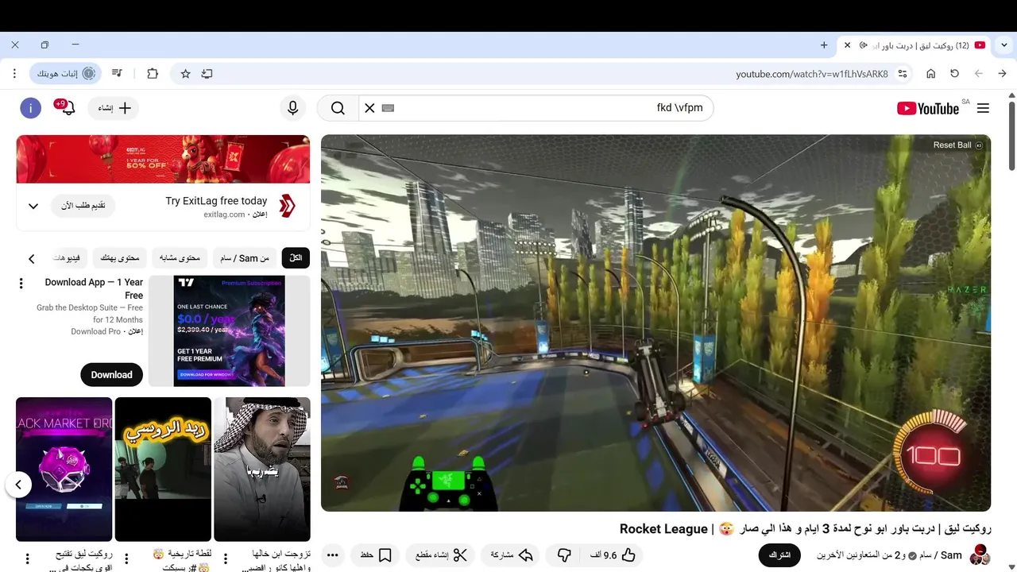Click تقديم طلب الآن on ExitLag ad

(x=83, y=207)
